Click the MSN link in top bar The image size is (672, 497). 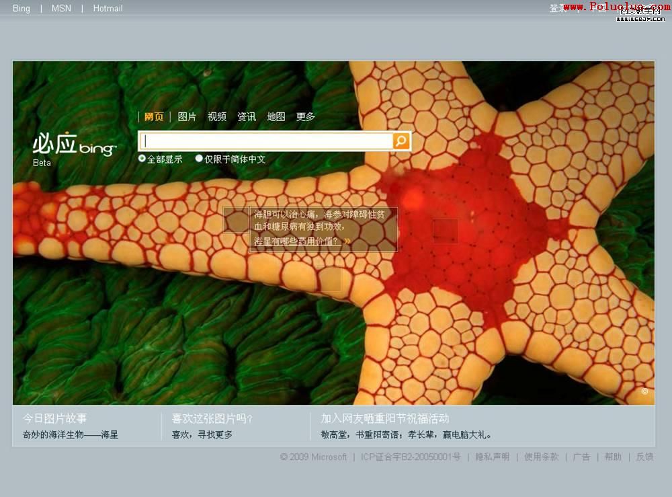point(61,9)
